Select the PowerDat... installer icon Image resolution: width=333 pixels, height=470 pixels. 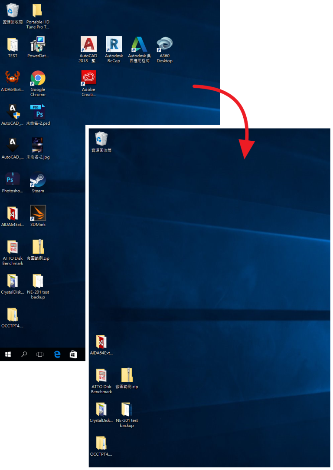point(38,45)
